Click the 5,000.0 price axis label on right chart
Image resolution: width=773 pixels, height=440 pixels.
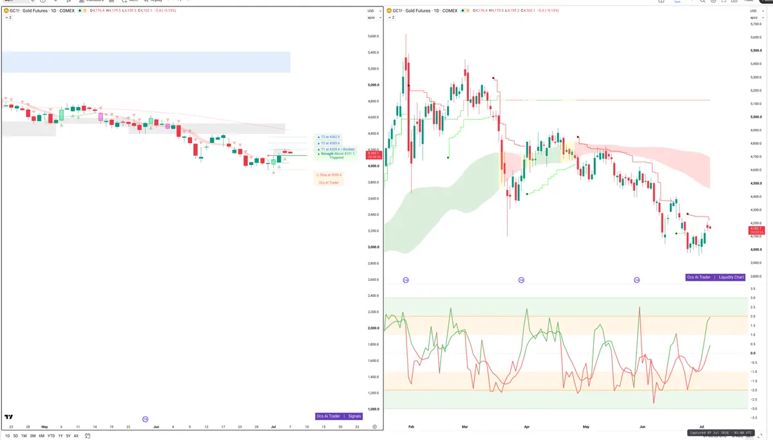(x=756, y=117)
